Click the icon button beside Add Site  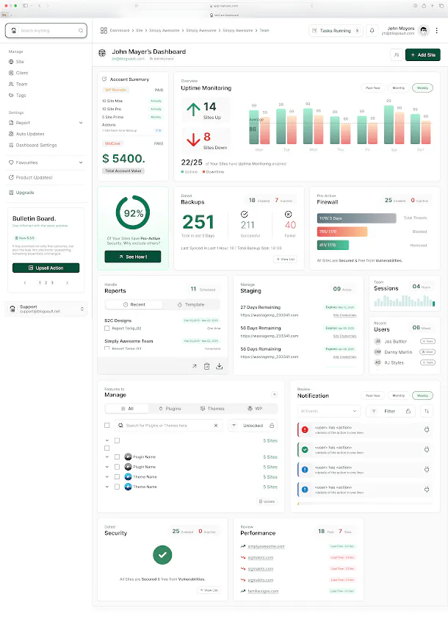pos(397,54)
